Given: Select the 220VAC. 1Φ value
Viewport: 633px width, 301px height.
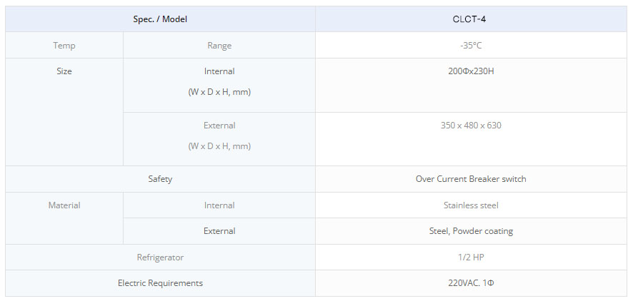Looking at the screenshot, I should pos(471,283).
